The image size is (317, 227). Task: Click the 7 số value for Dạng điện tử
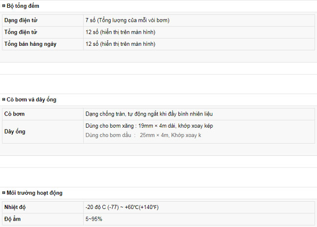(x=127, y=20)
